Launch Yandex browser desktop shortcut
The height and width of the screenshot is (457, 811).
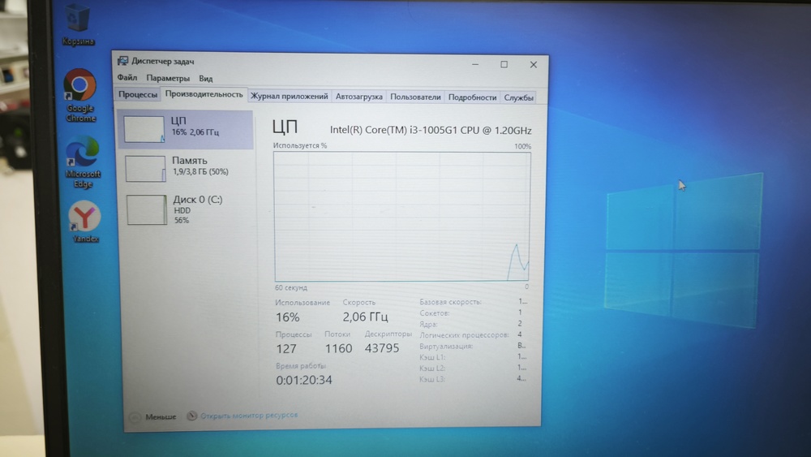(x=85, y=222)
